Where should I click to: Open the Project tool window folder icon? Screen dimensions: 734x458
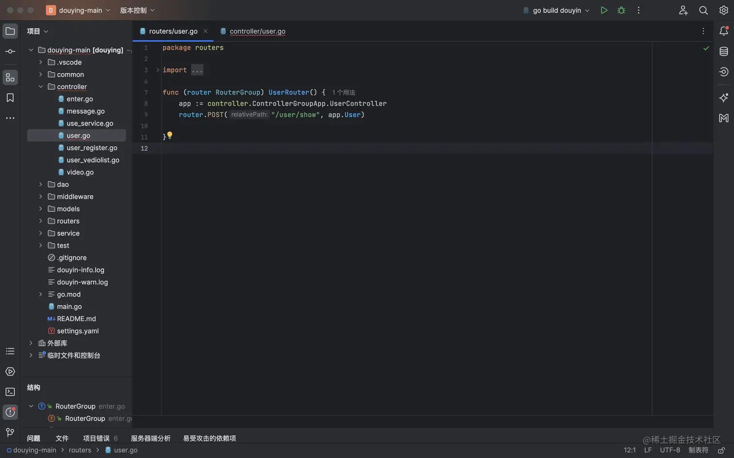pos(10,31)
